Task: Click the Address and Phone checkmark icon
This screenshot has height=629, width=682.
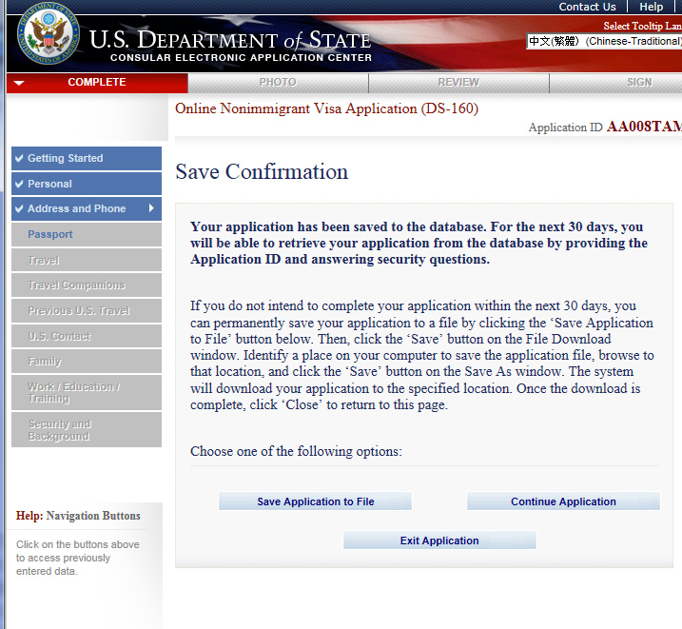Action: pyautogui.click(x=19, y=208)
